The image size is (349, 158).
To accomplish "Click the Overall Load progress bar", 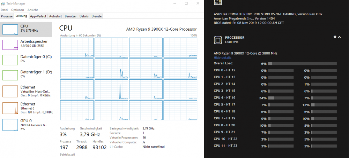I will coord(302,64).
